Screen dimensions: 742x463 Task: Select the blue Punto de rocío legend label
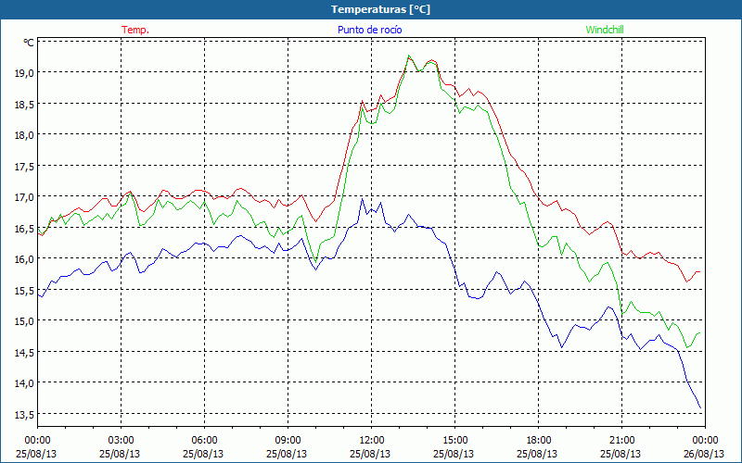[x=369, y=30]
